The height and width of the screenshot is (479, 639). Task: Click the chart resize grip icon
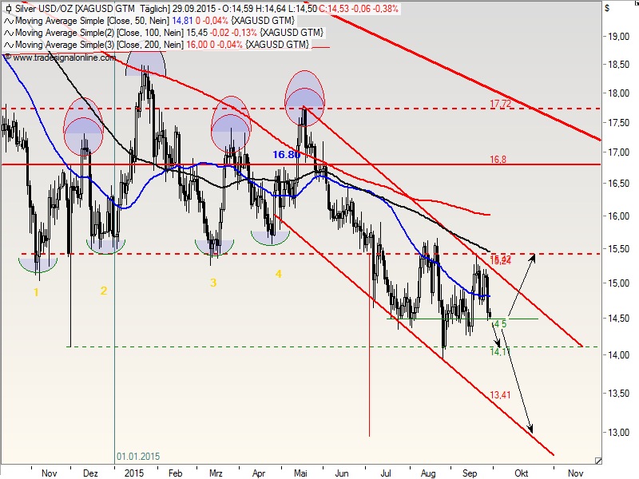point(597,461)
